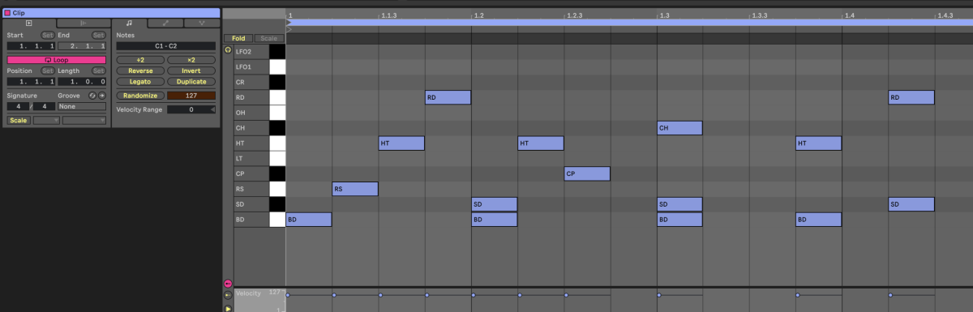Open the scale root note dropdown
The image size is (973, 312).
point(45,120)
